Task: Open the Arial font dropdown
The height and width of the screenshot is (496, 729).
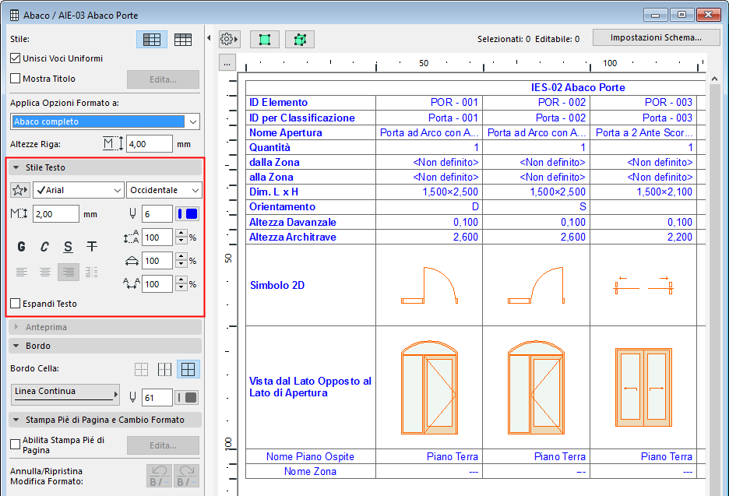Action: (x=78, y=190)
